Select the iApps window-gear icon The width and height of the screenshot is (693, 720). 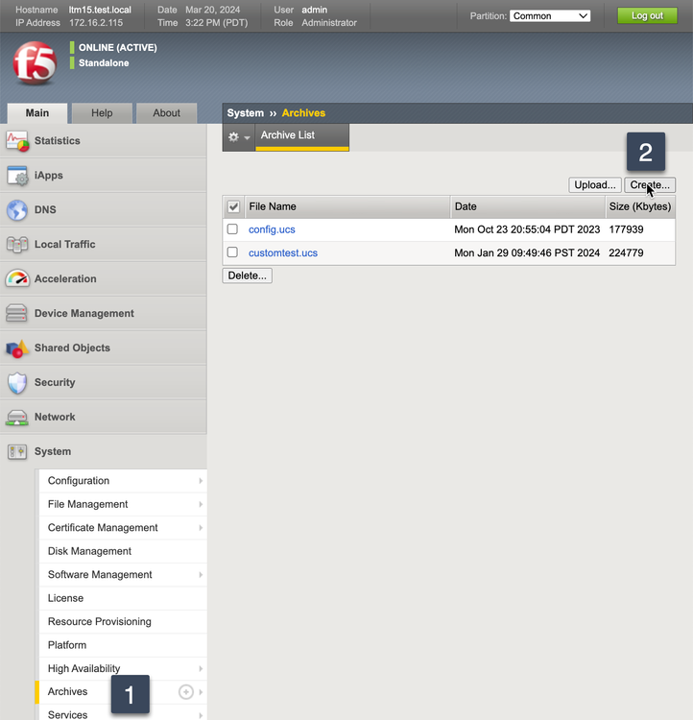pyautogui.click(x=17, y=176)
